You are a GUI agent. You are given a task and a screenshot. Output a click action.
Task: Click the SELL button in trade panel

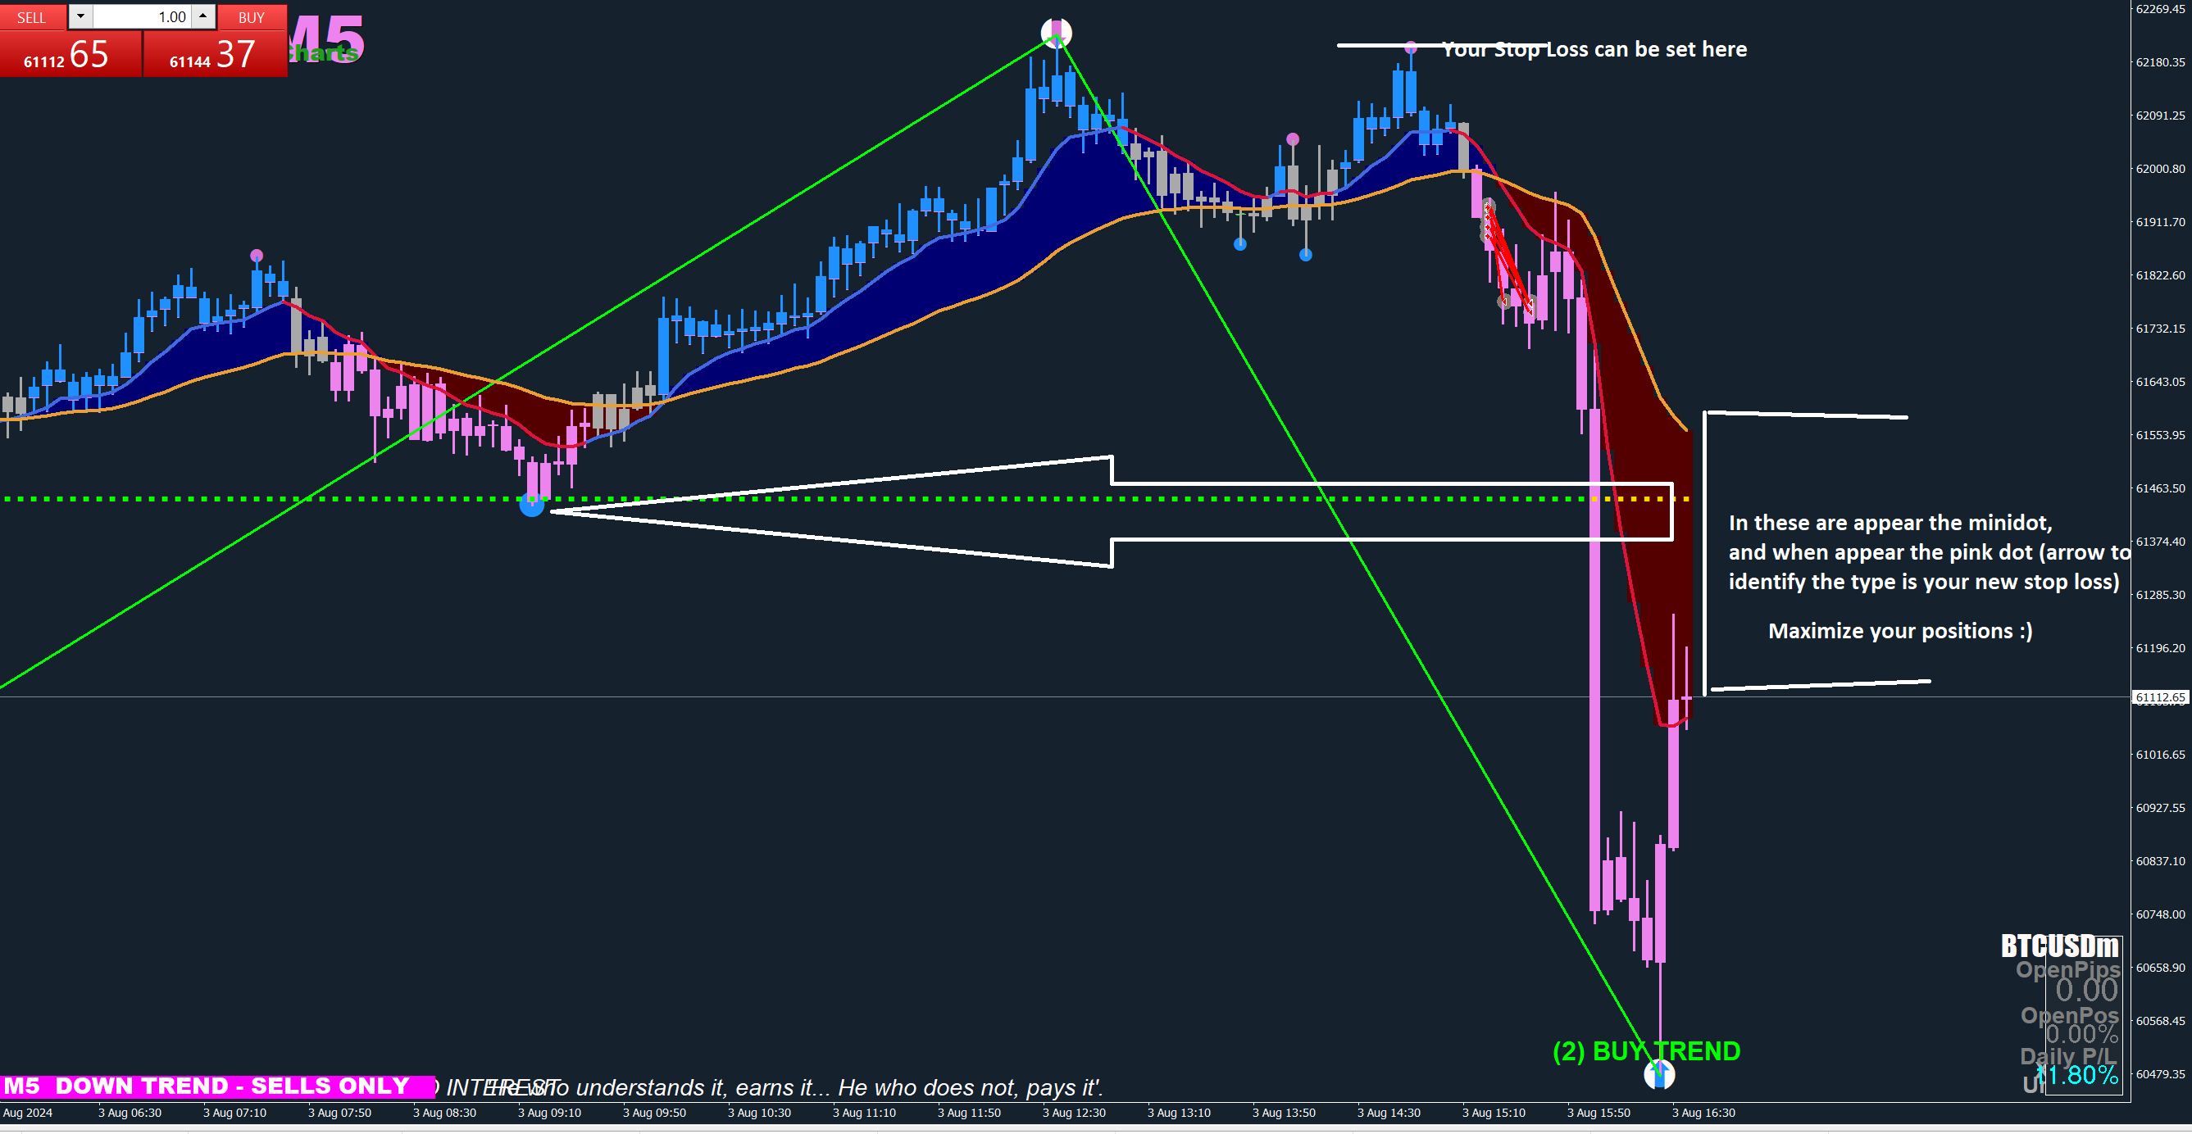32,17
